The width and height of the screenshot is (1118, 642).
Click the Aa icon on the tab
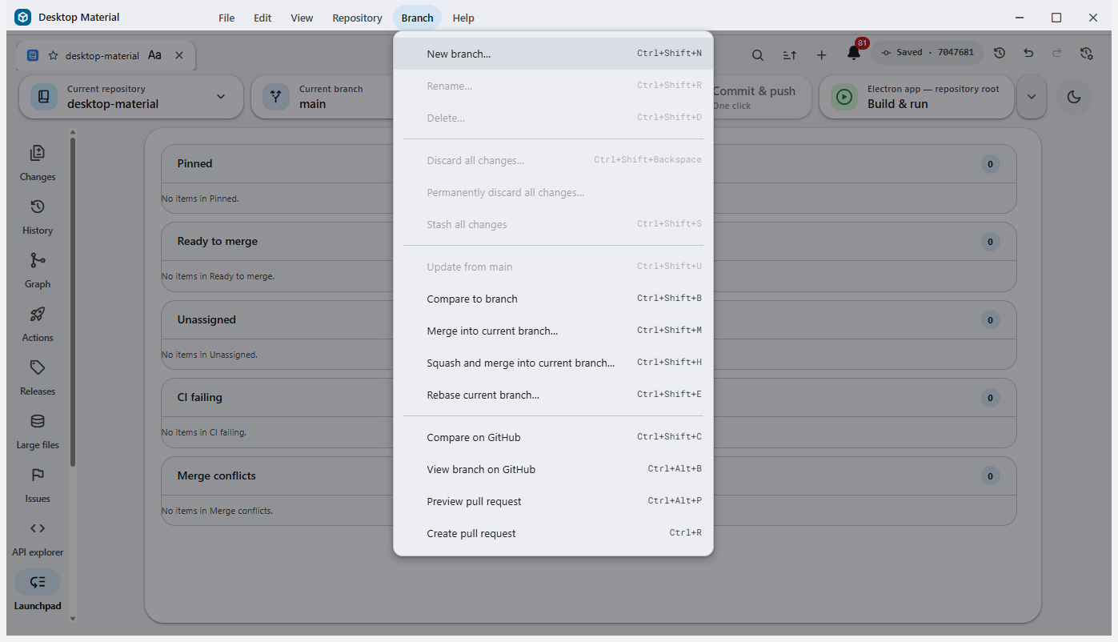[154, 55]
